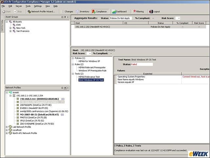Viewport: 210px width, 158px height.
Task: Click the Start toolbar button
Action: click(7, 12)
